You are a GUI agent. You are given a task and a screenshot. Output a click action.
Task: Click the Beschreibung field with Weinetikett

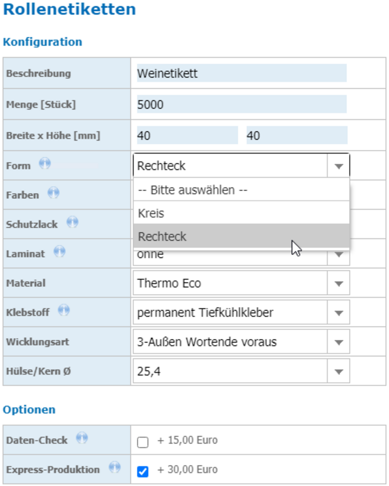pos(242,73)
